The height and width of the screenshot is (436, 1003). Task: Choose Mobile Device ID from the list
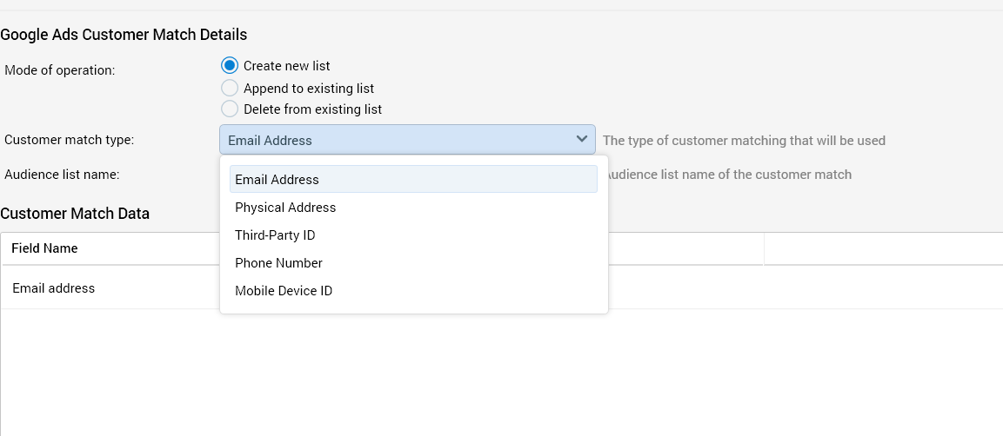click(284, 291)
